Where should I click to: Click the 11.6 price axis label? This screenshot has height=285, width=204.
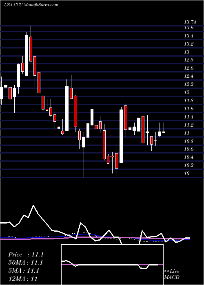point(188,109)
